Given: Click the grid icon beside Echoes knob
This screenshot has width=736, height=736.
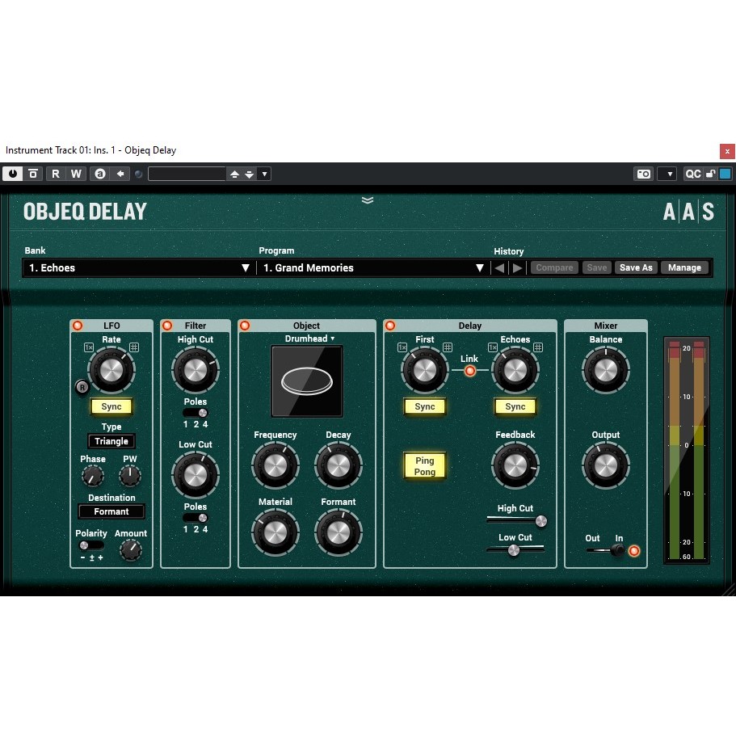Looking at the screenshot, I should pos(537,347).
